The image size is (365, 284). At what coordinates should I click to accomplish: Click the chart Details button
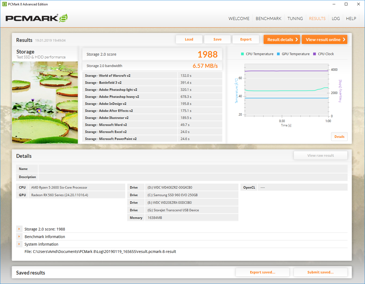pyautogui.click(x=339, y=137)
